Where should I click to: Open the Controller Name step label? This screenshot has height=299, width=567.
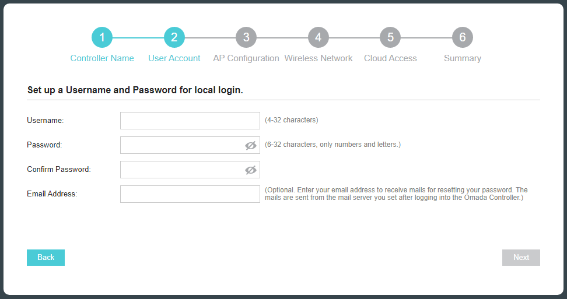[102, 58]
